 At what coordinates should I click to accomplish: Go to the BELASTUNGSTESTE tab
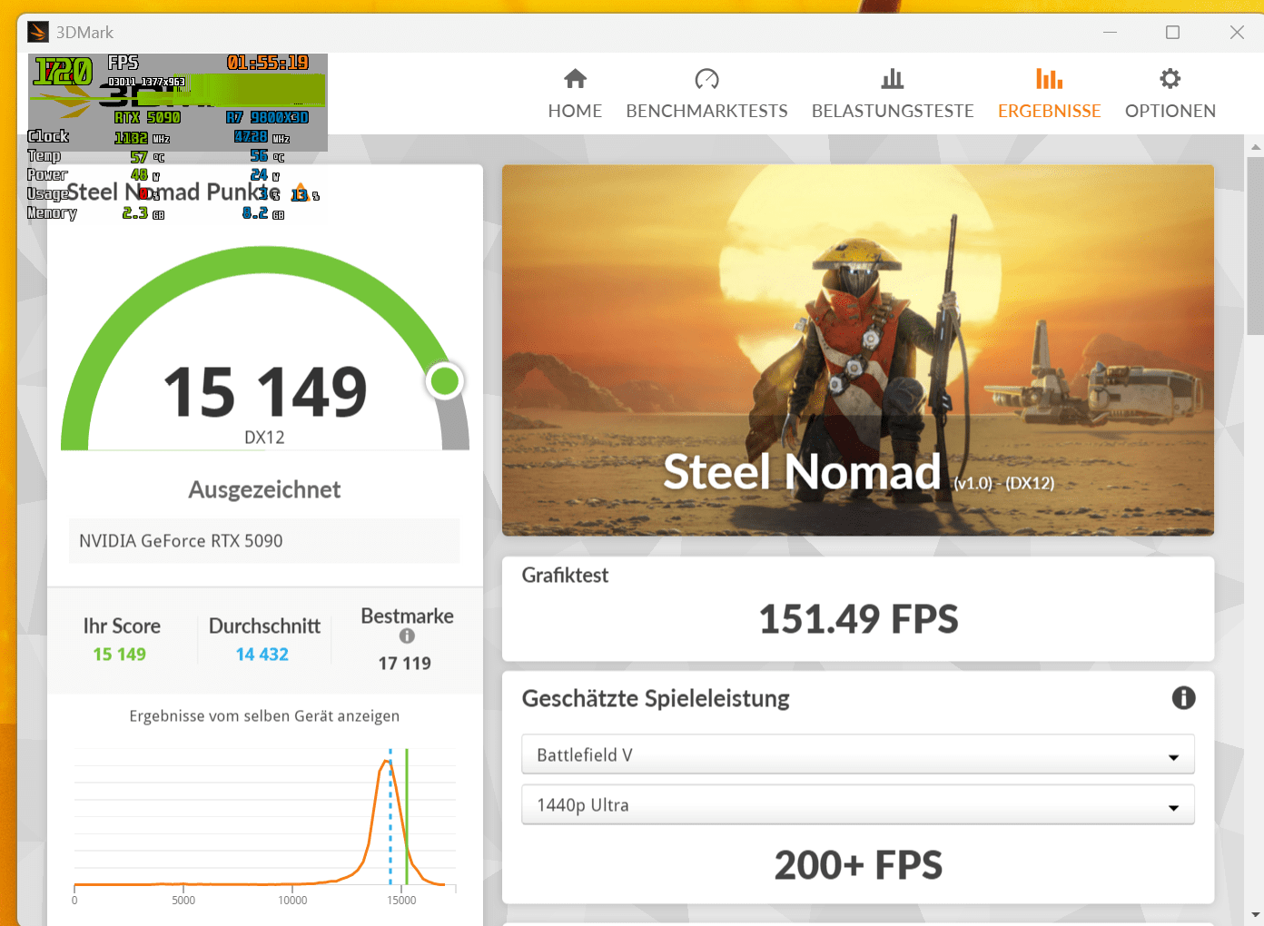click(x=893, y=111)
